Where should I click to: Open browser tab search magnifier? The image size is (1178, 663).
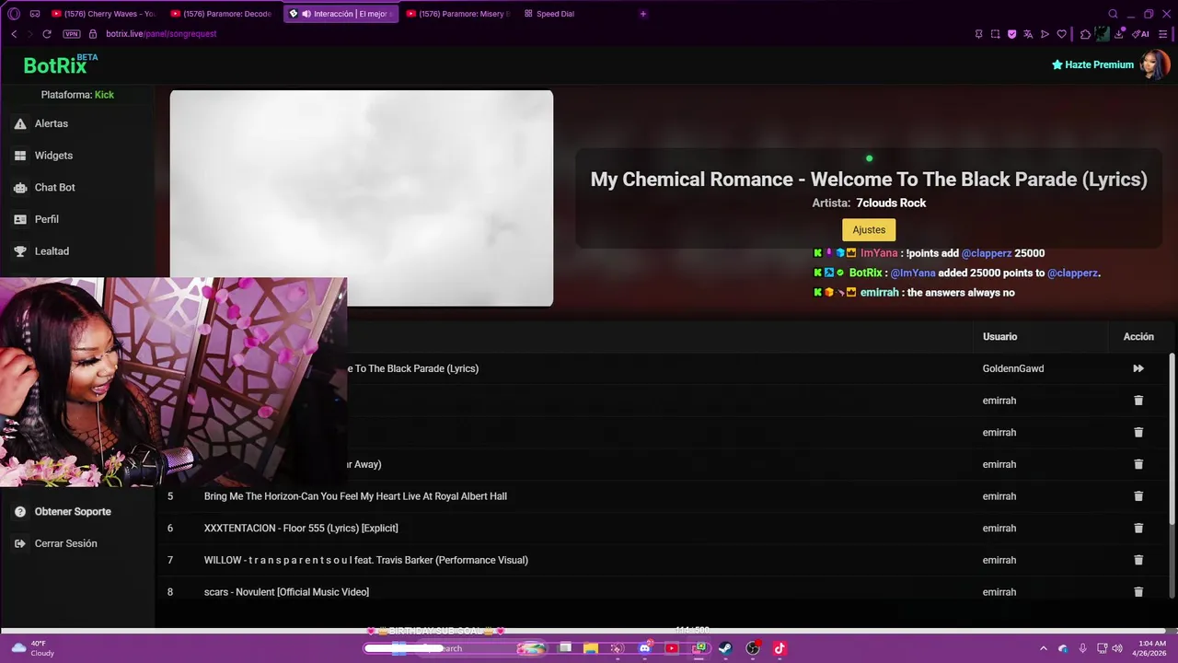1113,14
